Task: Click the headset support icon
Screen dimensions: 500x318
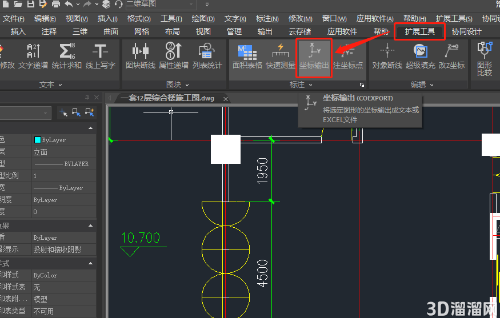Action: [119, 4]
